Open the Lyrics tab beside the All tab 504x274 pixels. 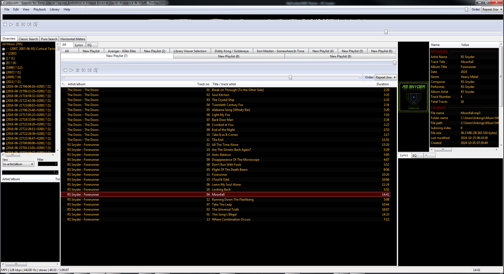pyautogui.click(x=79, y=45)
